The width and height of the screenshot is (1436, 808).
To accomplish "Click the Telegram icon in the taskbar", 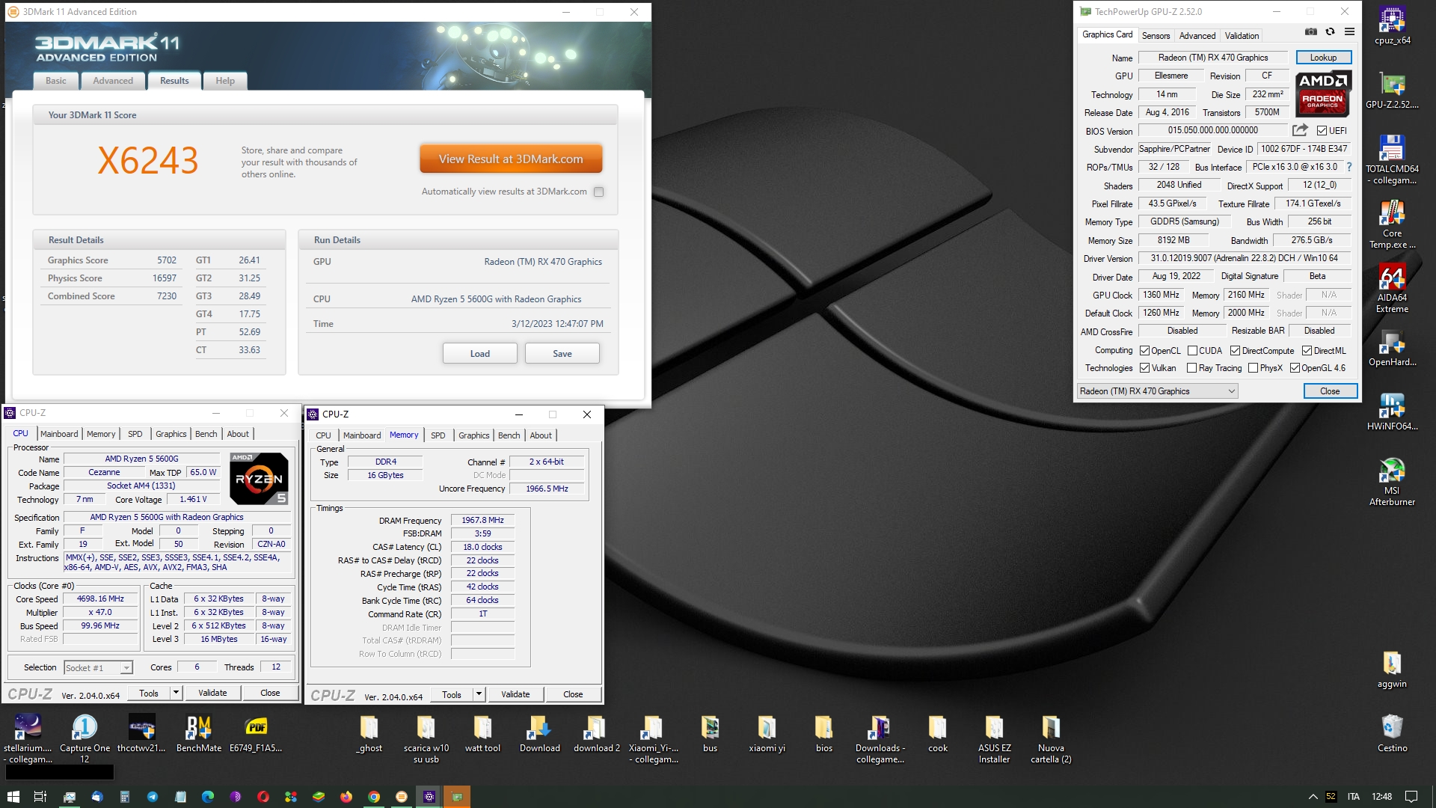I will click(153, 797).
